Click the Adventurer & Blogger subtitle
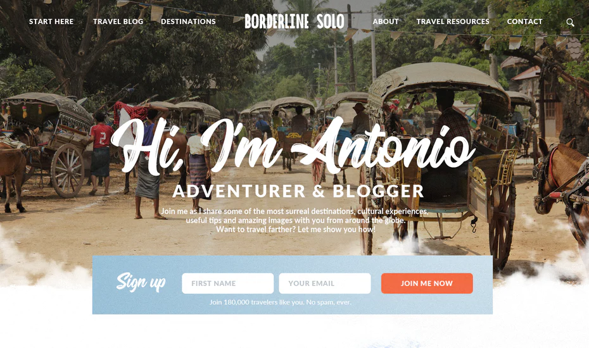 click(x=298, y=191)
